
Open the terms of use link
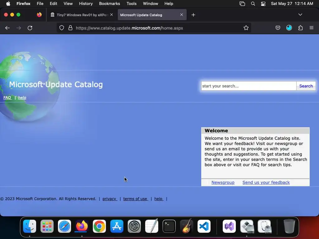[x=136, y=199]
